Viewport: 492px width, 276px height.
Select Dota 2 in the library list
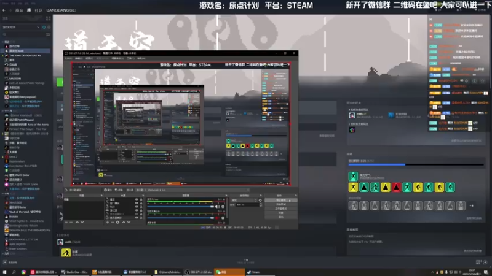[13, 157]
